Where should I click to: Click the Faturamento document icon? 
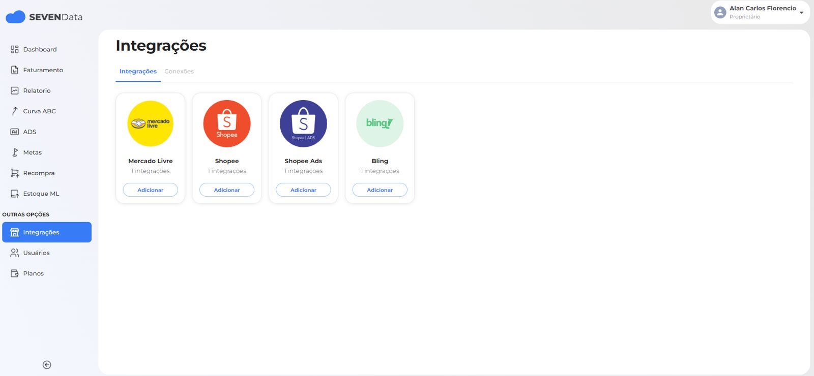[15, 70]
